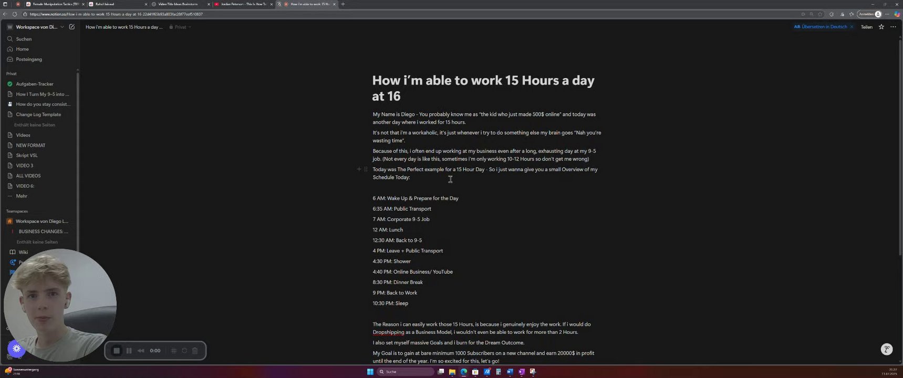Delete the recording with trash icon
Image resolution: width=903 pixels, height=378 pixels.
(195, 351)
